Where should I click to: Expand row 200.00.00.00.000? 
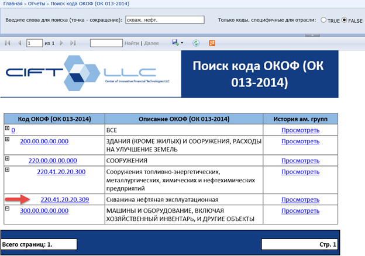coord(7,139)
